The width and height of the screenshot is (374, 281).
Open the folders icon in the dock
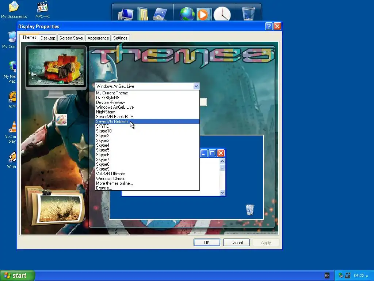[x=143, y=14]
